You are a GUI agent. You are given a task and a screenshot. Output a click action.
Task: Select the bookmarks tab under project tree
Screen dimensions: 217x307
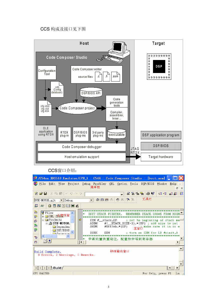(x=49, y=241)
